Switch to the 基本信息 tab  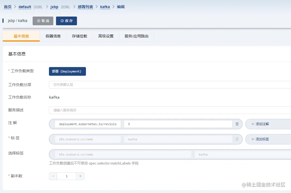[x=21, y=36]
